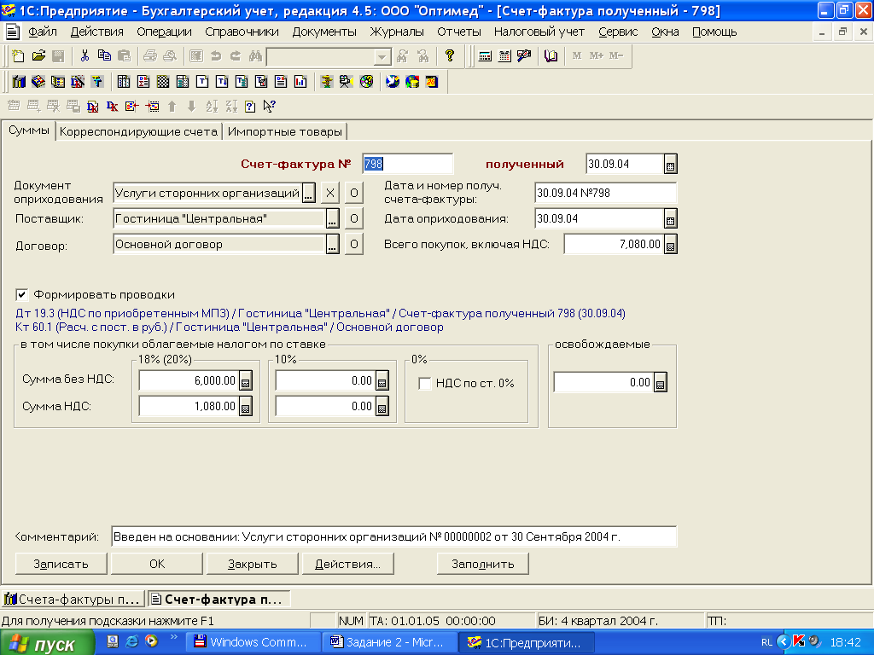Open the Документы menu
This screenshot has width=874, height=655.
click(324, 32)
